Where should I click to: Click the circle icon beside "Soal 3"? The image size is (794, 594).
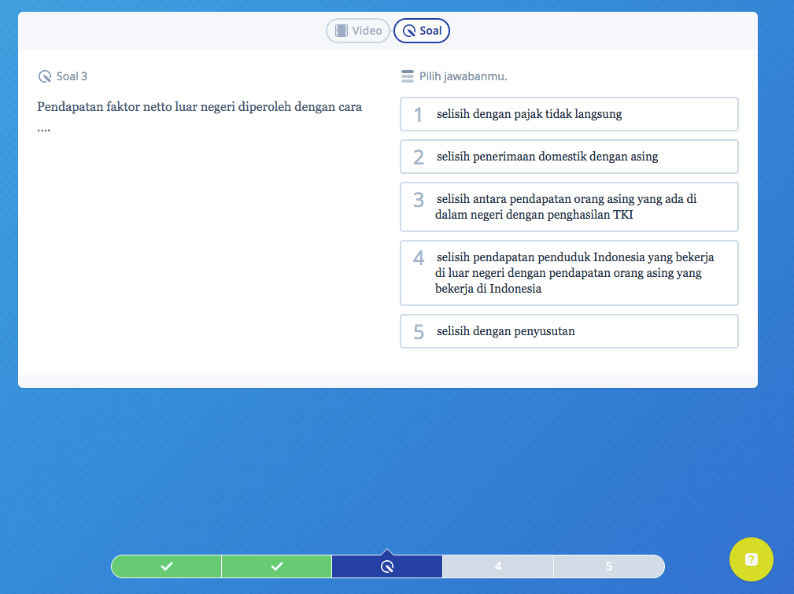click(x=44, y=76)
